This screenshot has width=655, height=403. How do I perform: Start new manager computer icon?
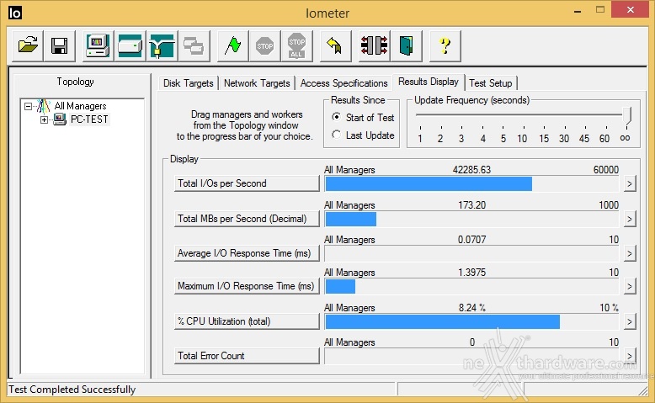98,46
